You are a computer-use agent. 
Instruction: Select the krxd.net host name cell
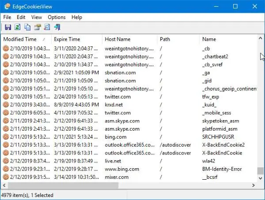tap(114, 105)
